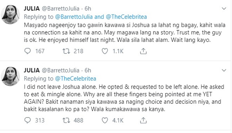Open JULIA profile name on second tweet
Screen dimensions: 232x133
32,70
